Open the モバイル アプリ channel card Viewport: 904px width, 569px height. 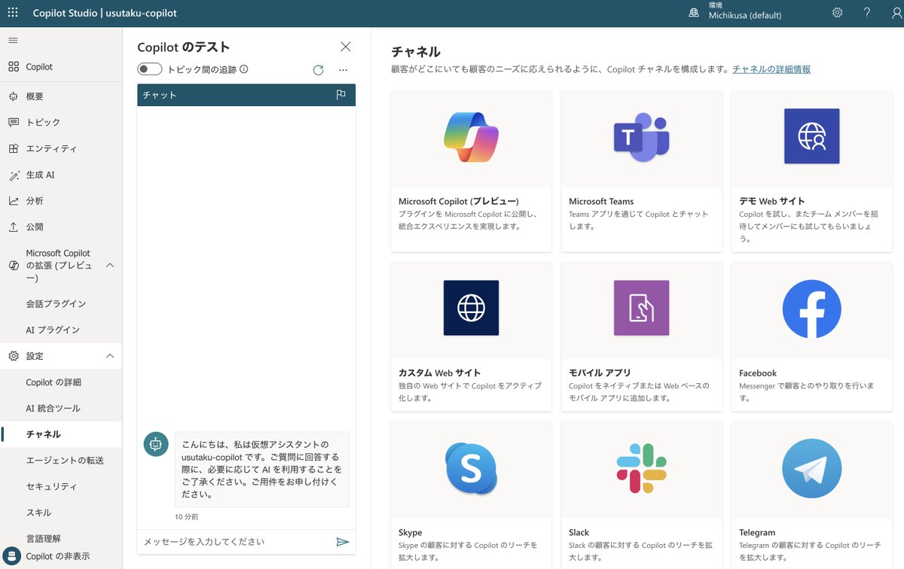(641, 336)
